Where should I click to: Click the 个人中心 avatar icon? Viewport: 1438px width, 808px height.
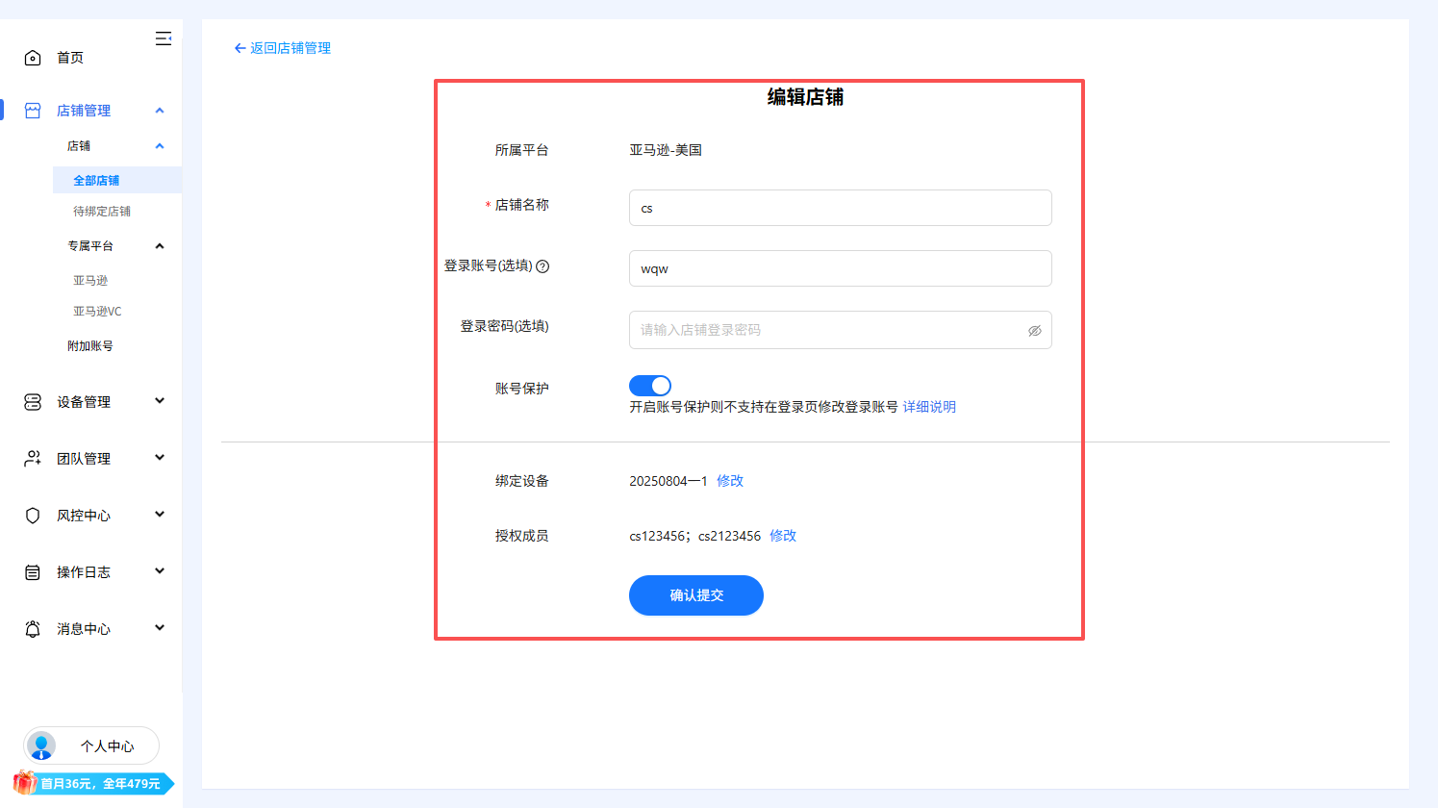40,745
